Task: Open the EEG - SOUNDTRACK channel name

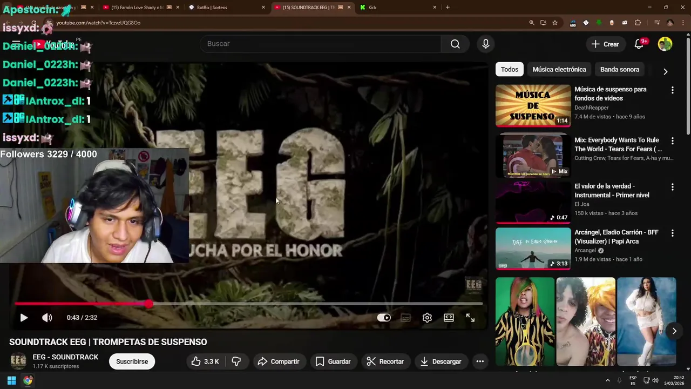Action: coord(65,357)
